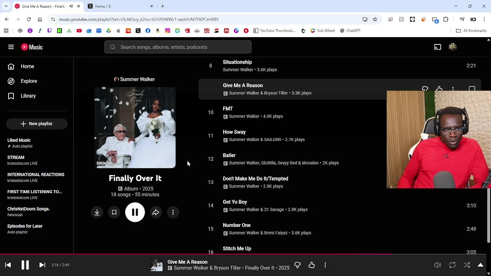Focus the search songs, albums, artists field
This screenshot has width=491, height=276.
click(x=178, y=47)
